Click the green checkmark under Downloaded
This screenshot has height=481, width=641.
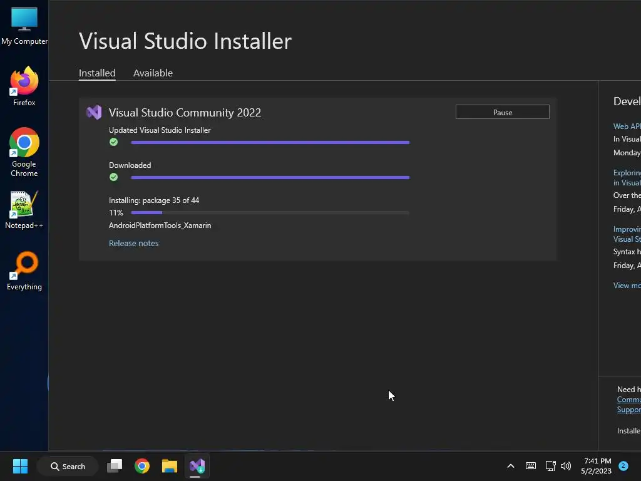pos(114,177)
